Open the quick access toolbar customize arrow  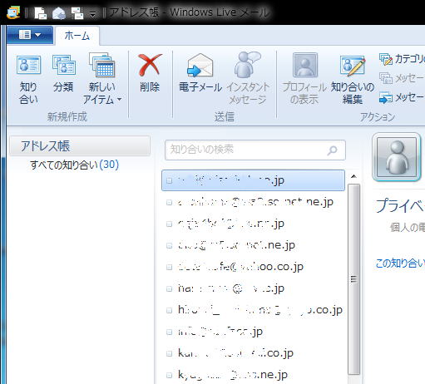click(x=93, y=14)
